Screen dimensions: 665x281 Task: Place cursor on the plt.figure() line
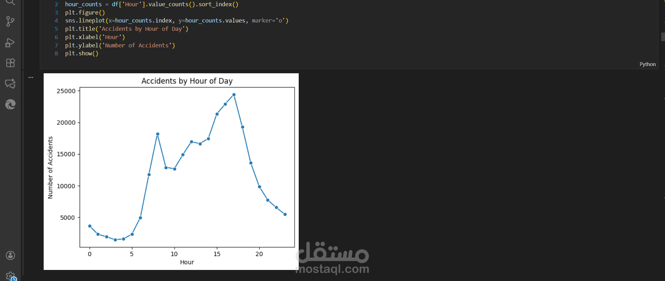pos(85,13)
